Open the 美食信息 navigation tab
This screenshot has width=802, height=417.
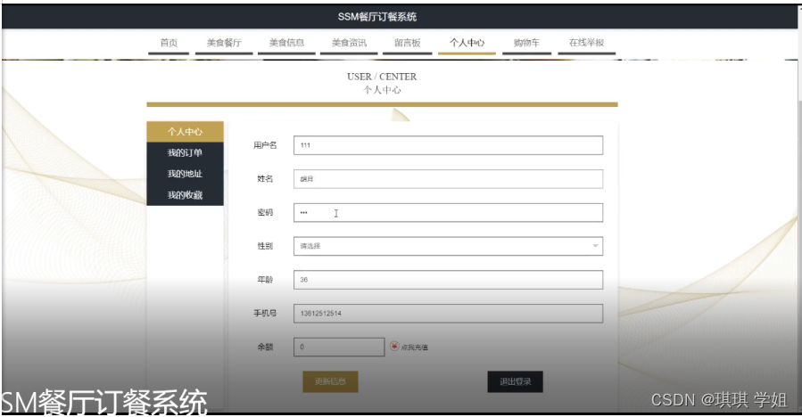286,43
